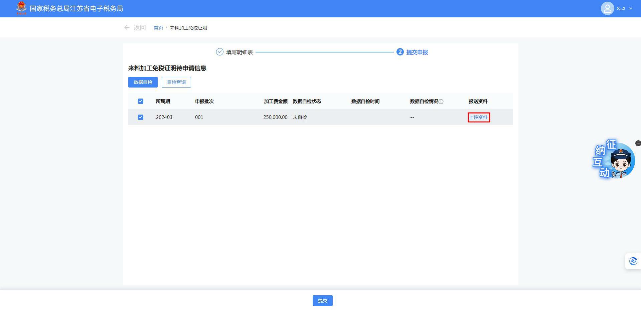The height and width of the screenshot is (310, 641).
Task: Open 上传资料 link in the row
Action: (478, 117)
